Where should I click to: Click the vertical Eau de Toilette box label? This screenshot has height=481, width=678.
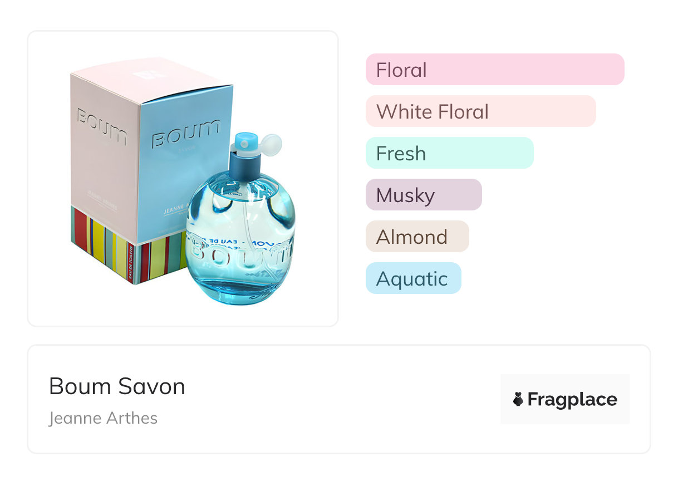coord(131,263)
